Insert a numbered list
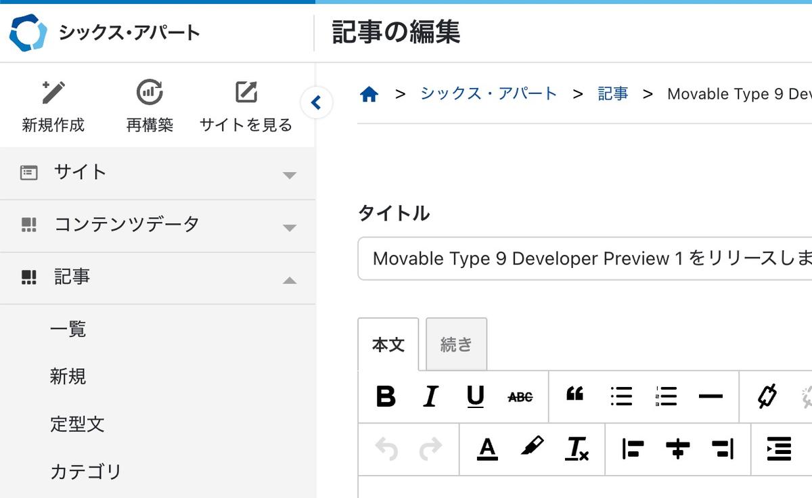This screenshot has width=812, height=498. pyautogui.click(x=666, y=396)
